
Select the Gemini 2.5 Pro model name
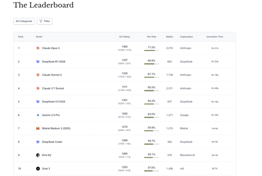pos(51,115)
